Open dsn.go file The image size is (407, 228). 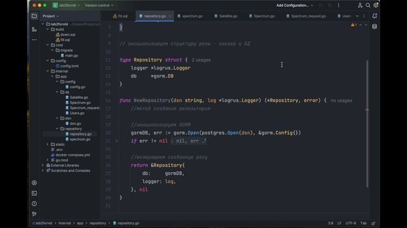coord(73,123)
